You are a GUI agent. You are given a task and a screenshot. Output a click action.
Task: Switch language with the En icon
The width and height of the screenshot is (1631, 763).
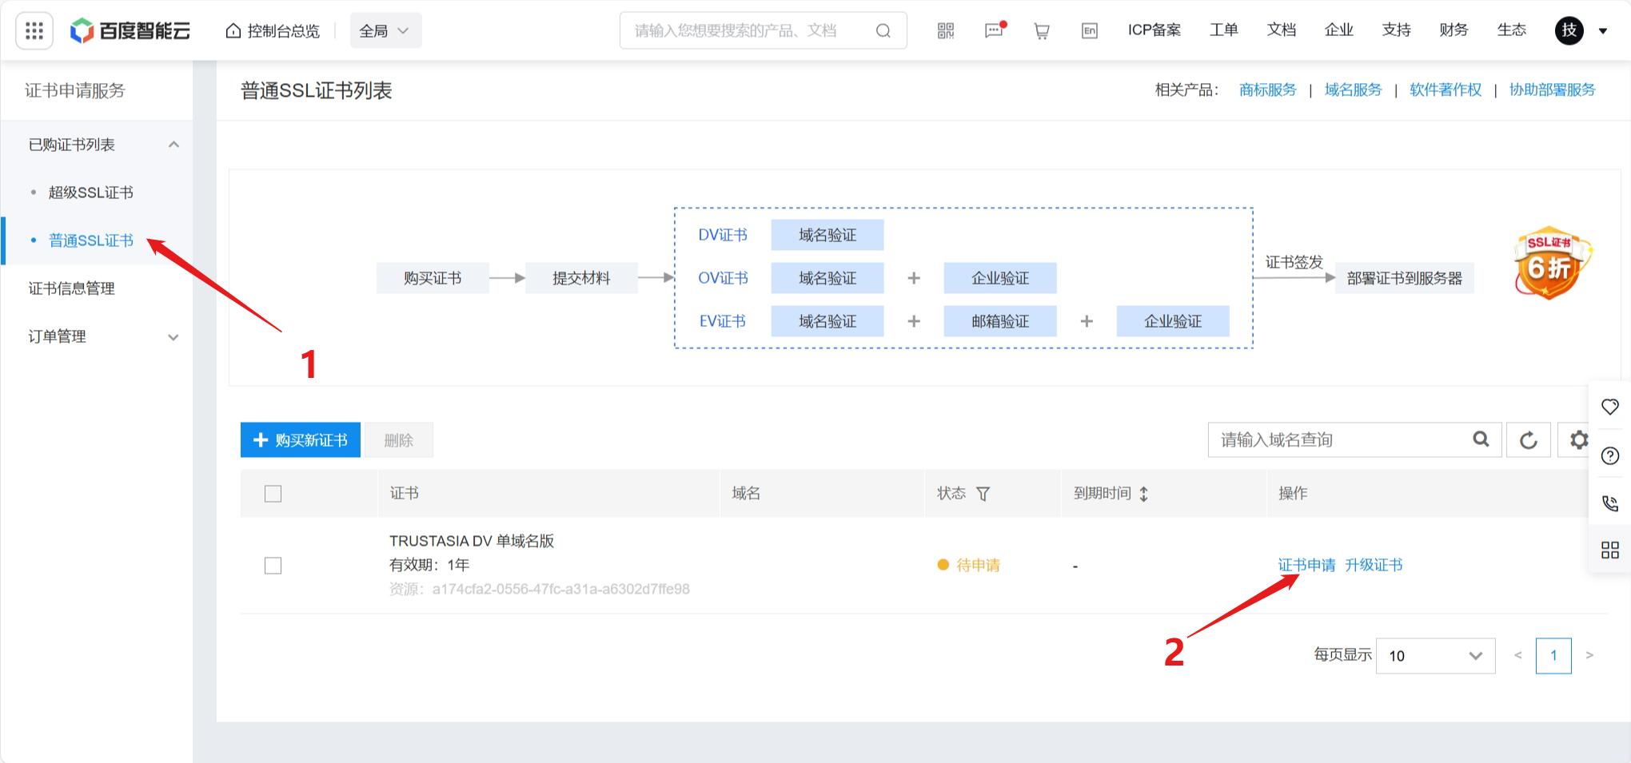tap(1090, 30)
